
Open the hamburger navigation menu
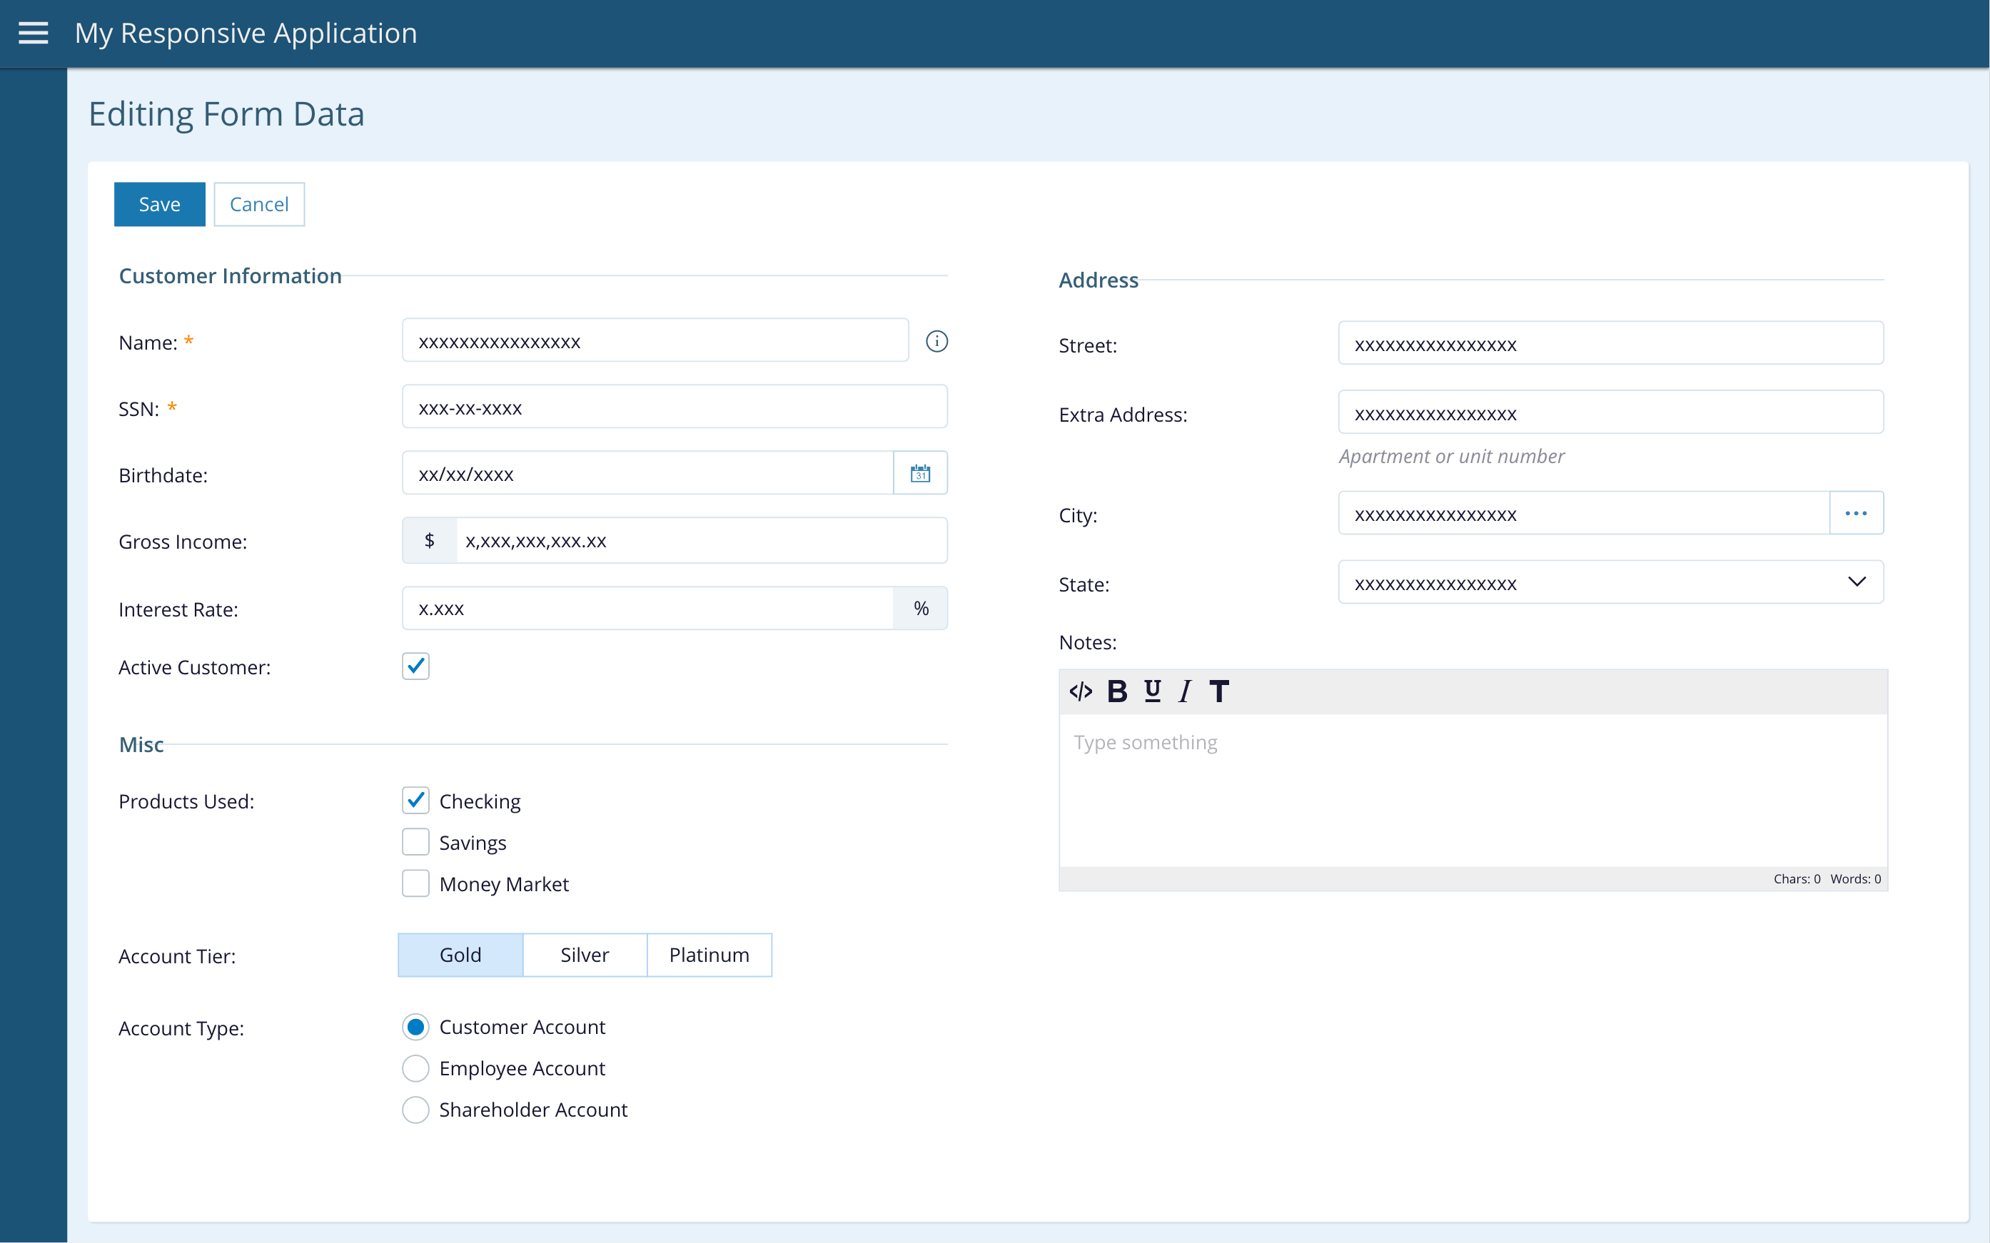click(x=33, y=33)
